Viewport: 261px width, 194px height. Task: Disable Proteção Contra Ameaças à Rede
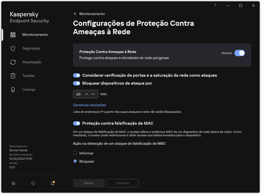click(x=240, y=53)
